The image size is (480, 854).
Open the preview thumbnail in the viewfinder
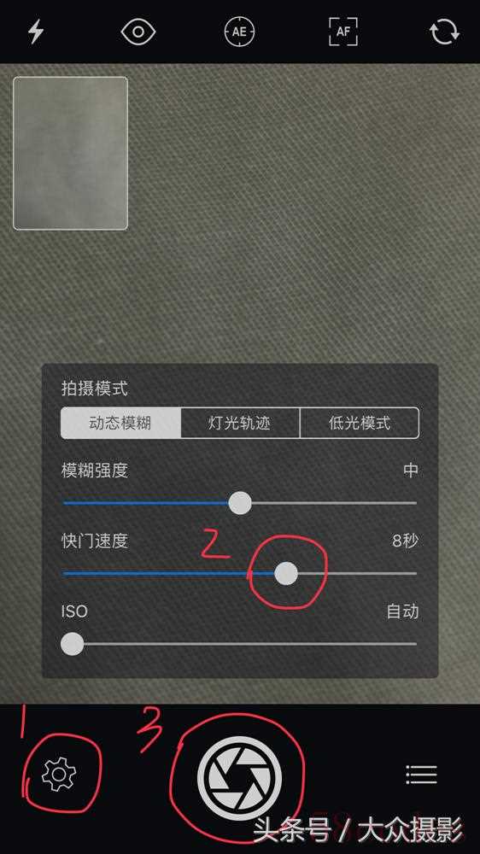click(70, 153)
